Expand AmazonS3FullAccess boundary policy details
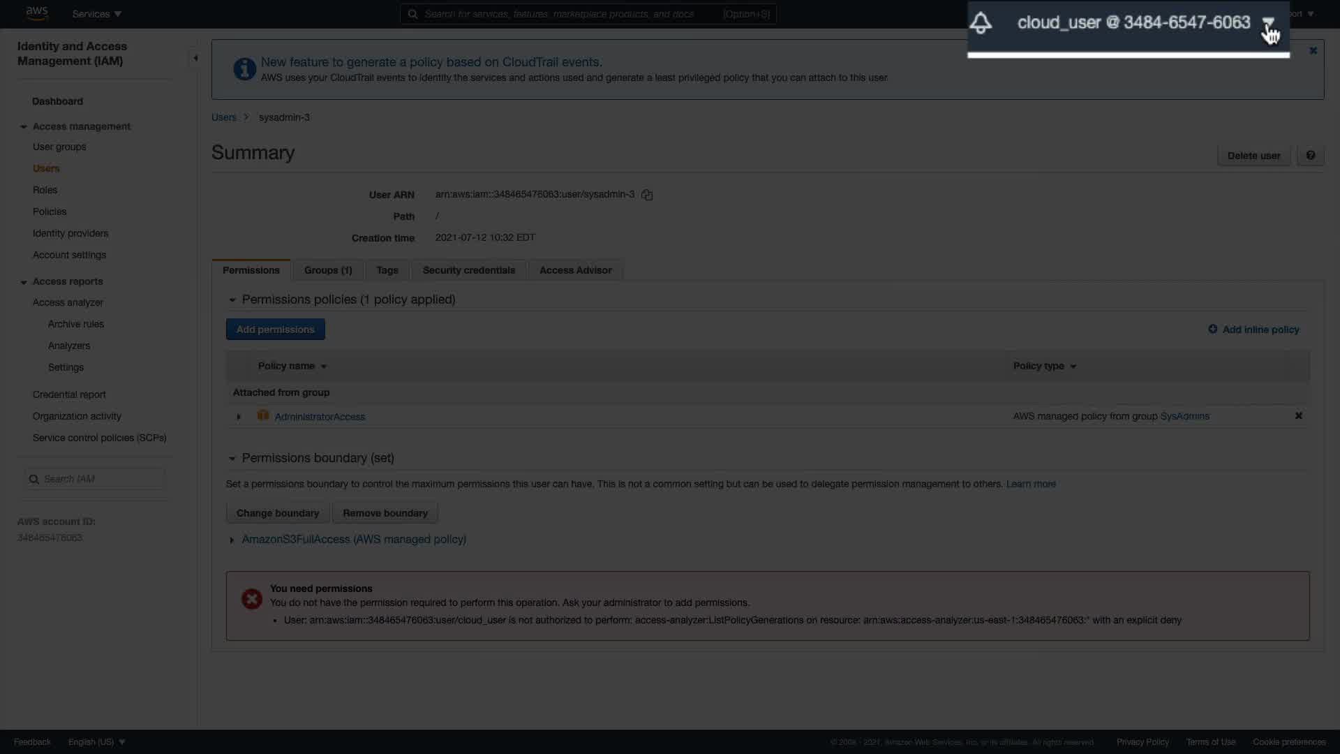This screenshot has height=754, width=1340. pos(232,540)
